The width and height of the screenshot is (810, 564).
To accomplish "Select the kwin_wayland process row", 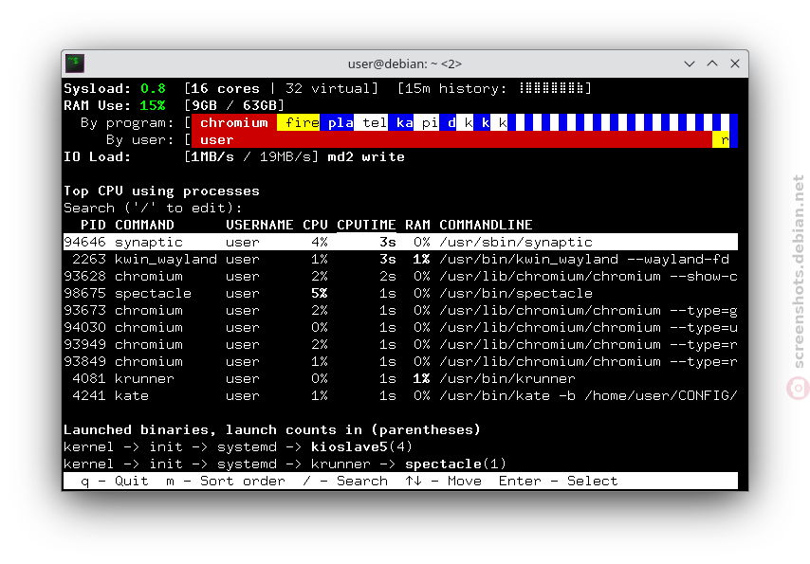I will pyautogui.click(x=400, y=259).
